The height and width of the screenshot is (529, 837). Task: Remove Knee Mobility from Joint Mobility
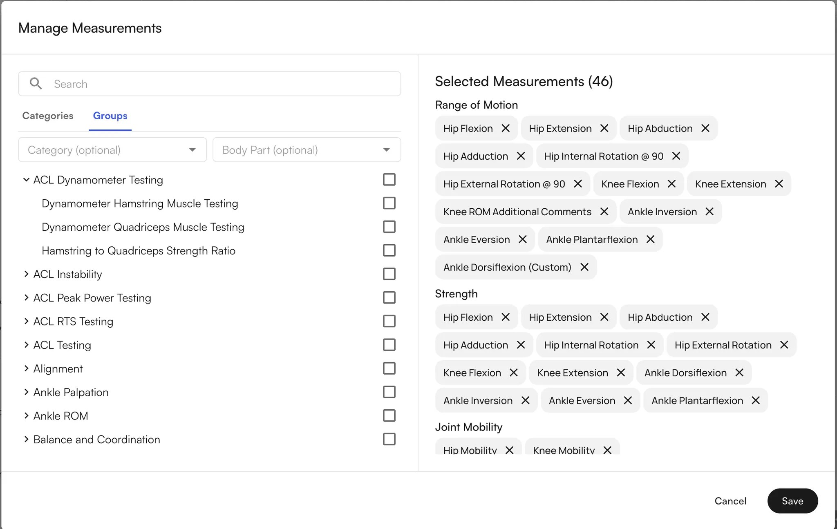[x=607, y=450]
